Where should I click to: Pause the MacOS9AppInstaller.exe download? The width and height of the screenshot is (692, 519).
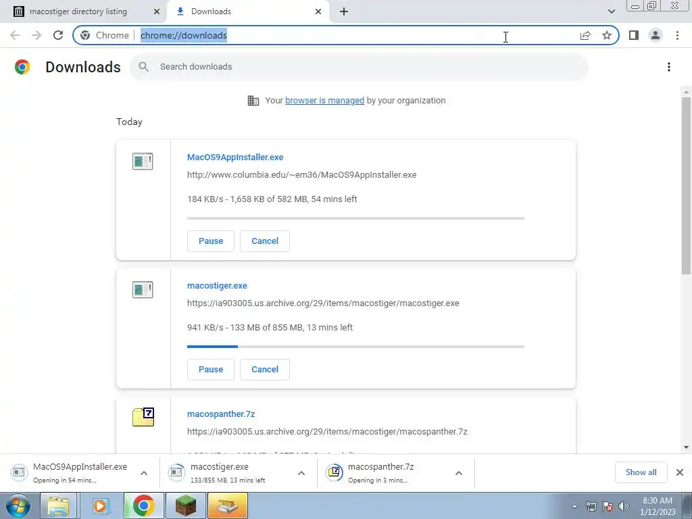211,241
